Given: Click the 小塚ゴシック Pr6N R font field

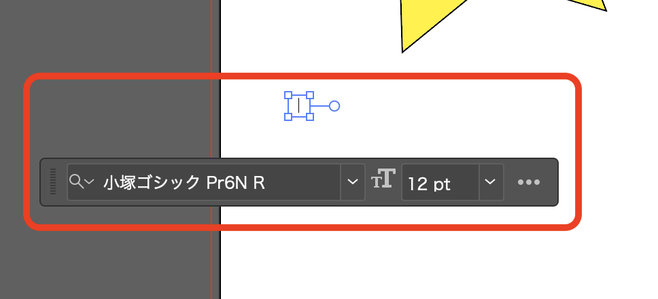Looking at the screenshot, I should tap(203, 182).
